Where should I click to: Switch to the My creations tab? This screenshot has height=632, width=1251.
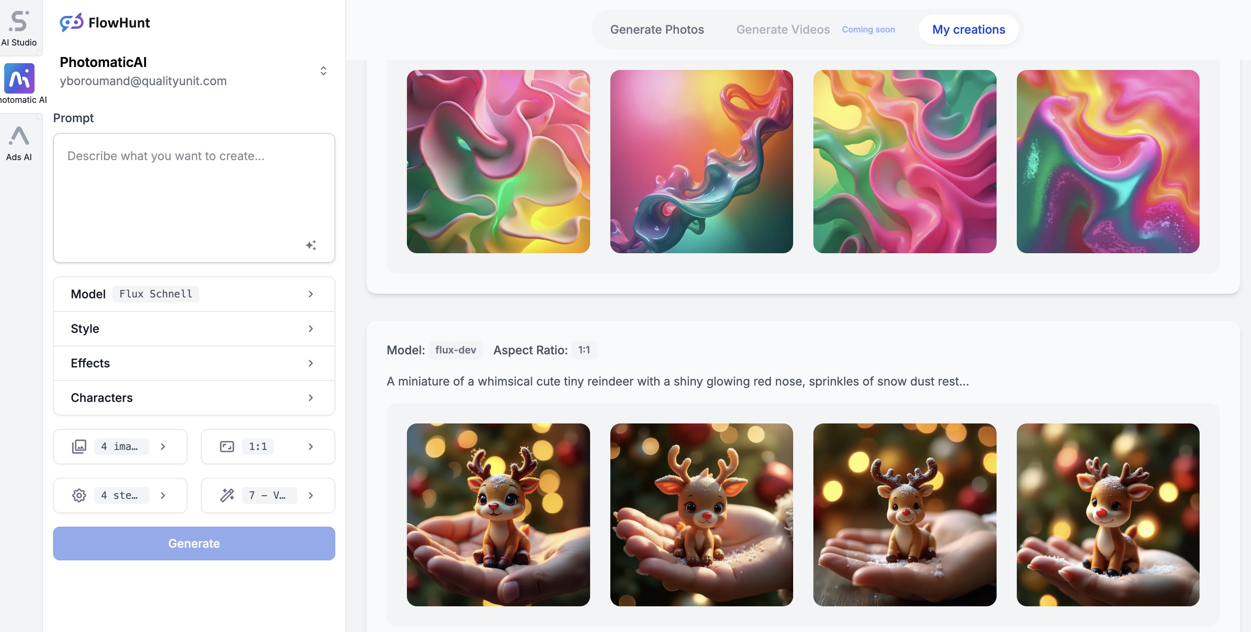[968, 29]
